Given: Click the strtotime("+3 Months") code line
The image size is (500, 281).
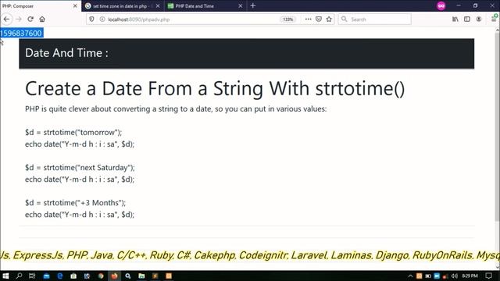Looking at the screenshot, I should coord(75,203).
